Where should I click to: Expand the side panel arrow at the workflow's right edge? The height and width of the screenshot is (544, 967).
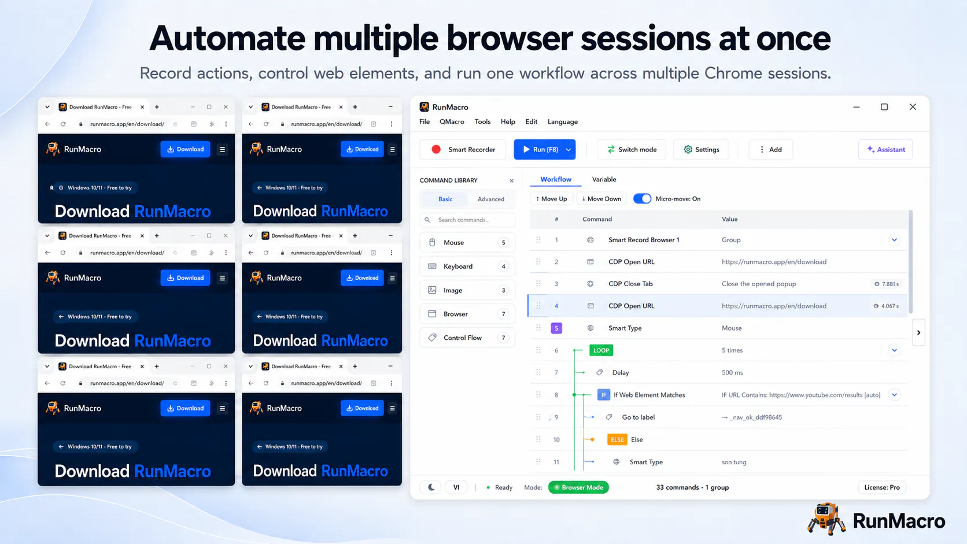click(918, 332)
